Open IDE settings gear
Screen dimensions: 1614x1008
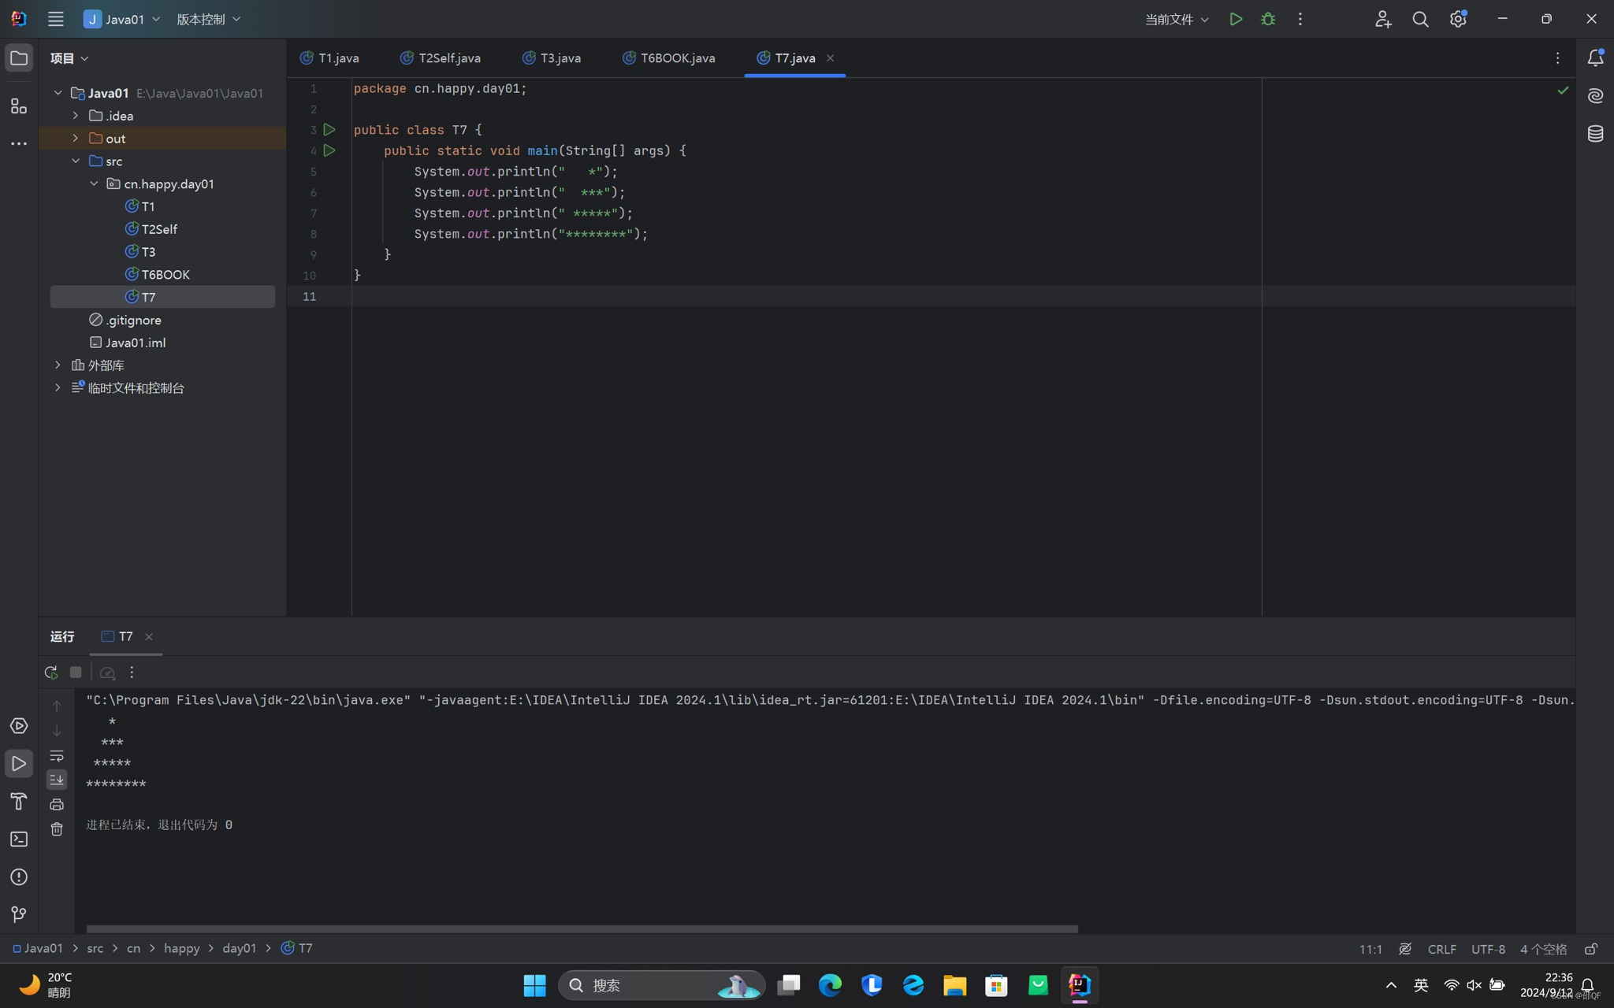[1458, 19]
